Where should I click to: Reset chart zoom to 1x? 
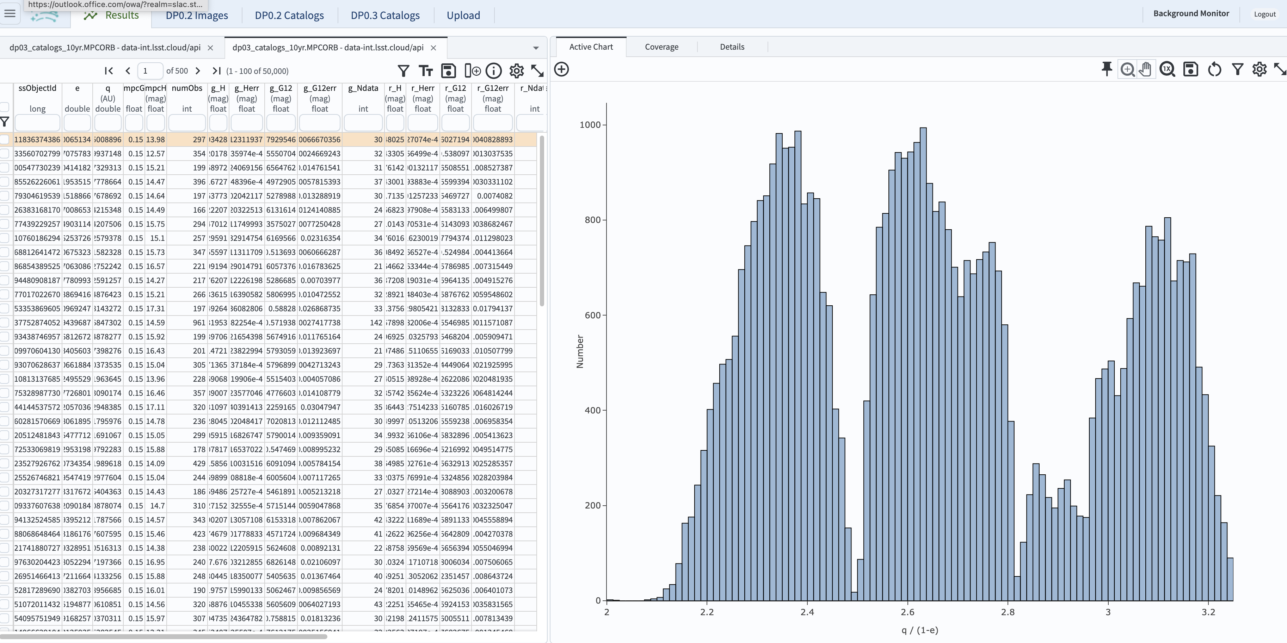(x=1168, y=69)
